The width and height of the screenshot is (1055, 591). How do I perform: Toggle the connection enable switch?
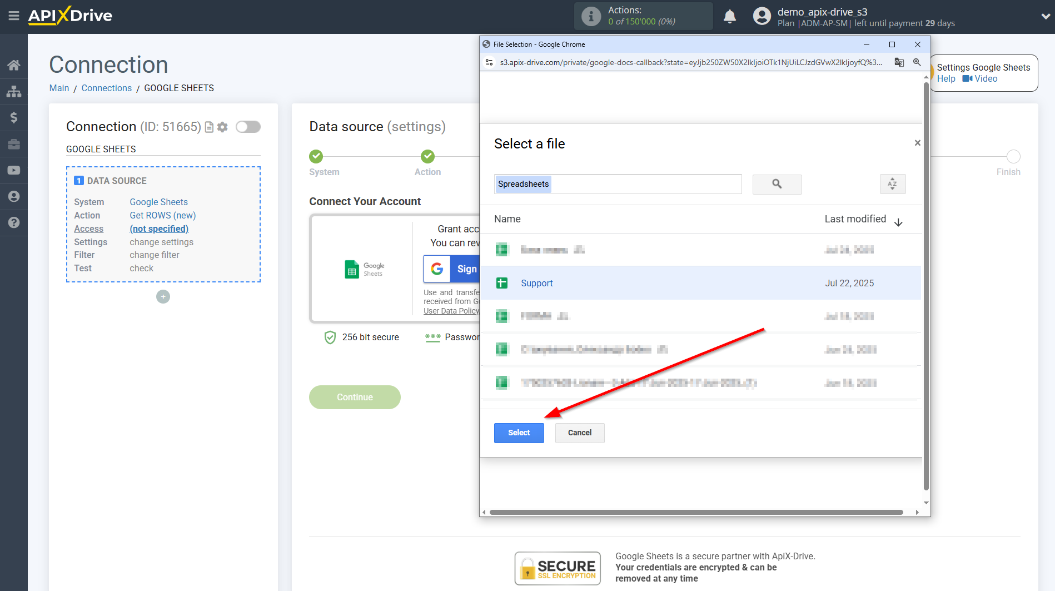click(248, 127)
